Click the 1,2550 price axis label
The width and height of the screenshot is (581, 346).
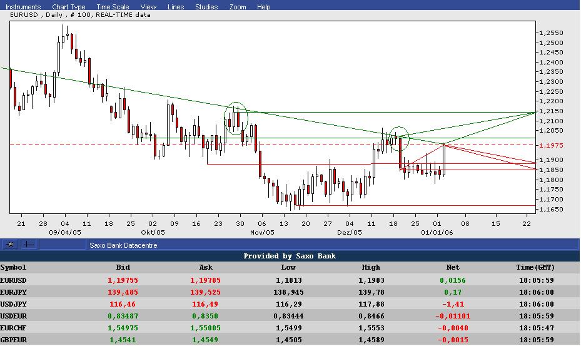click(552, 33)
